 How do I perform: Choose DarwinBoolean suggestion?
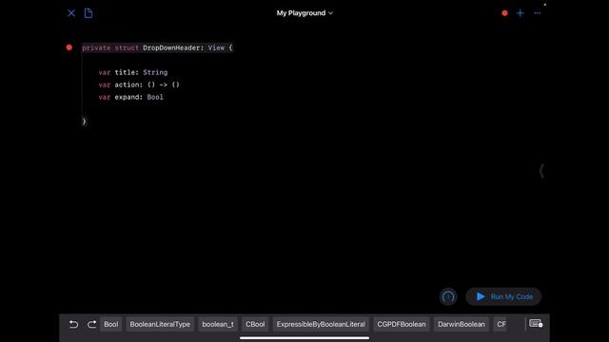[x=461, y=324]
